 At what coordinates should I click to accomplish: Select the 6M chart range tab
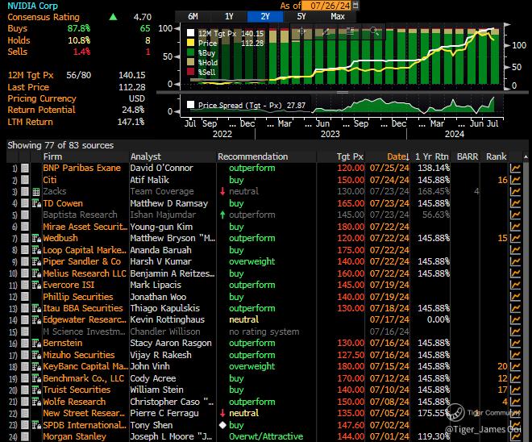[x=193, y=16]
